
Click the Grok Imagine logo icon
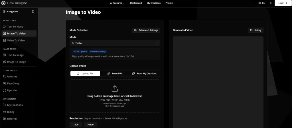[3, 3]
